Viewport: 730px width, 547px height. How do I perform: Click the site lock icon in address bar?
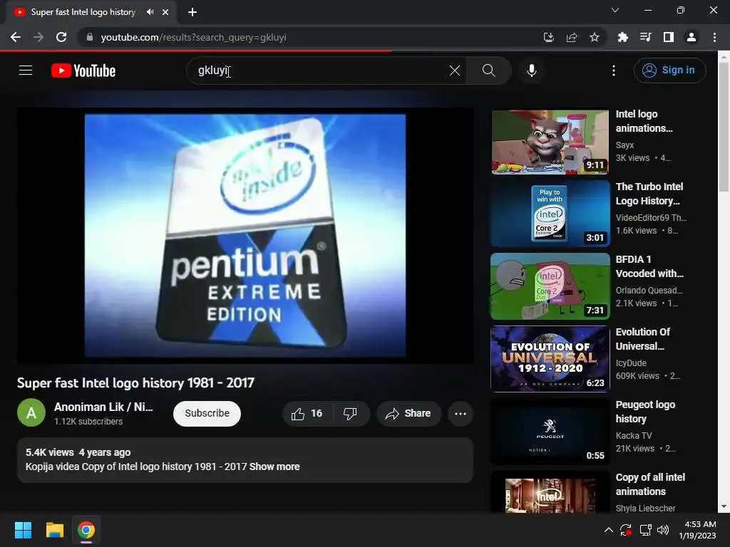click(89, 37)
